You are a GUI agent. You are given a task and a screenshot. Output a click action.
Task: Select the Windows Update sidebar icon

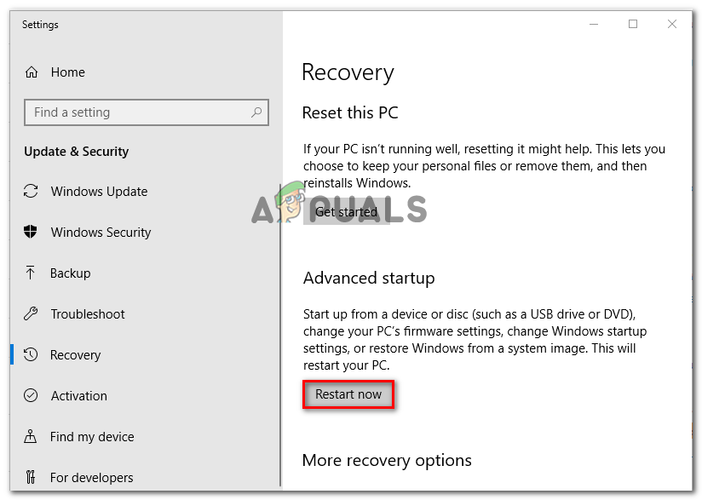pyautogui.click(x=31, y=192)
